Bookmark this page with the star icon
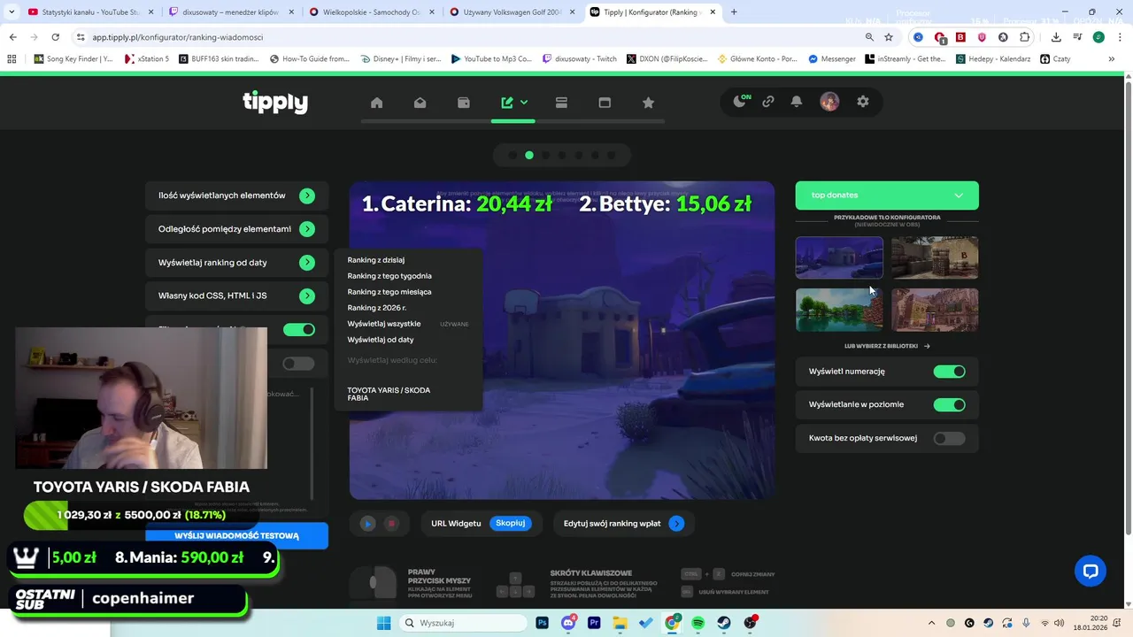Screen dimensions: 1133x637 (889, 37)
